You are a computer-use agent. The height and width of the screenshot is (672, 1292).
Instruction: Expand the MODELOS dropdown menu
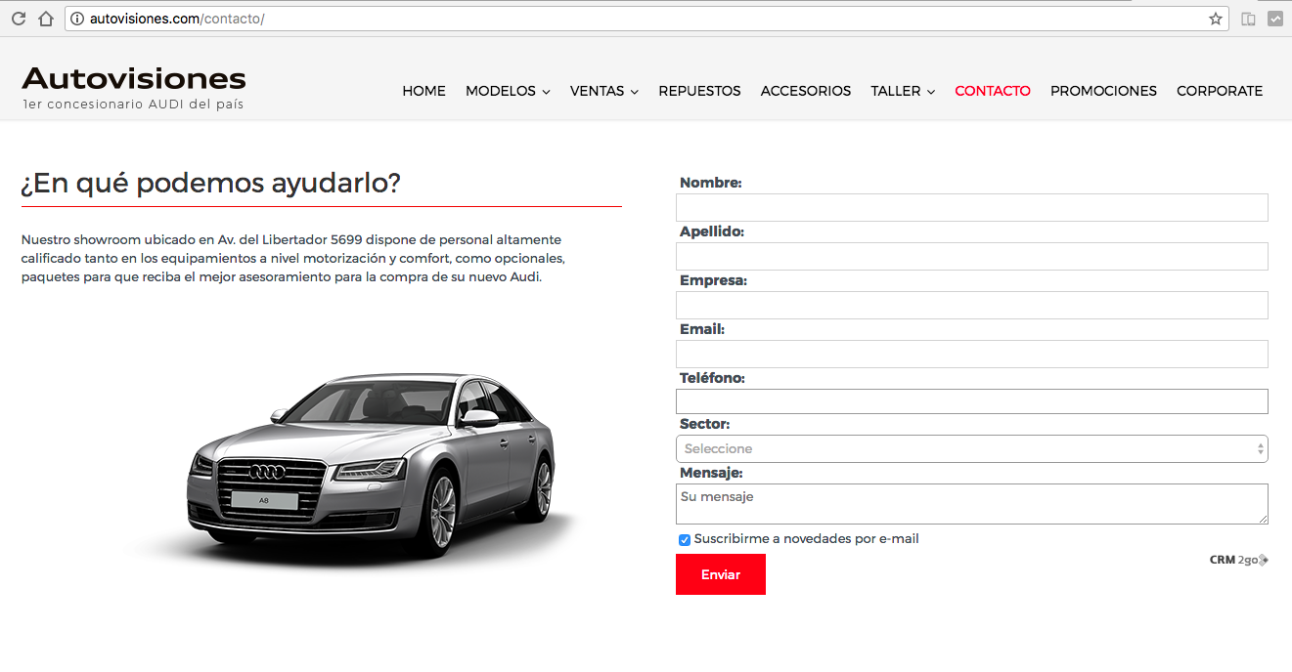[x=508, y=91]
